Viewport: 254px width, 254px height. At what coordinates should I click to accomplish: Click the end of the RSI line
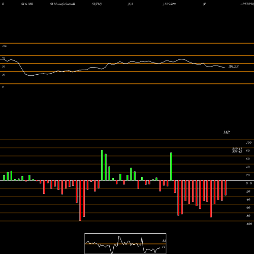point(225,68)
